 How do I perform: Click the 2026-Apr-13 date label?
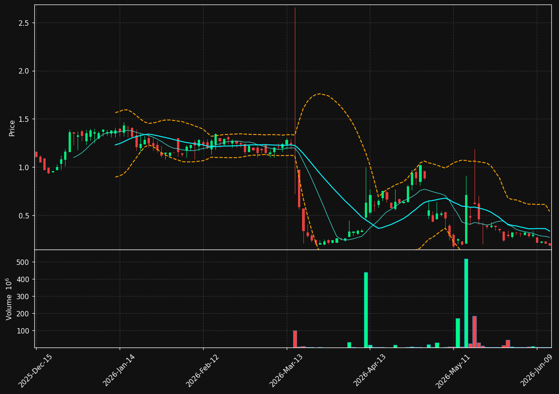(369, 371)
